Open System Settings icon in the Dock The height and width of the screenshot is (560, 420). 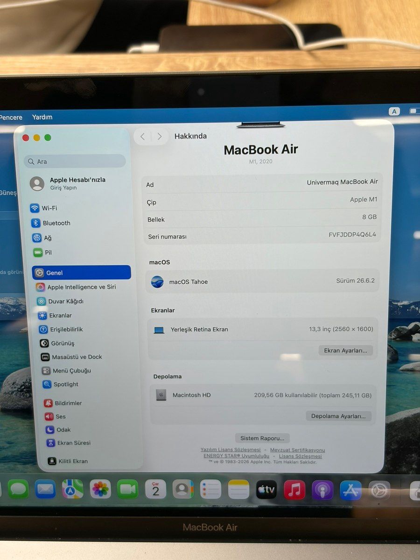click(379, 491)
